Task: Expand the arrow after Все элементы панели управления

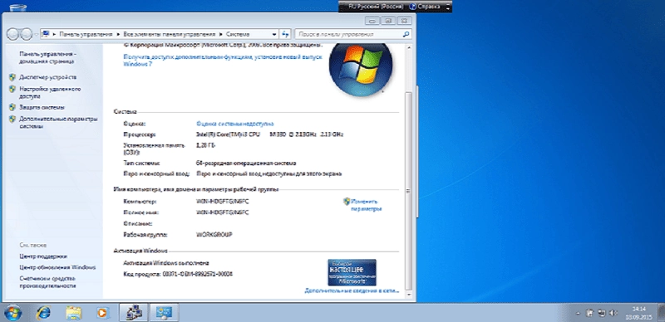Action: pyautogui.click(x=220, y=34)
